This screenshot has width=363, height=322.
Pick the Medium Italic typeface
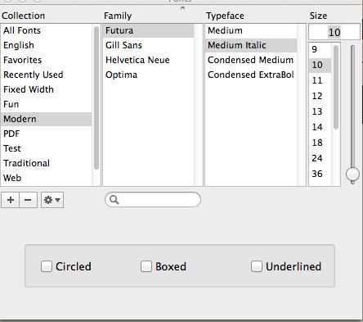(251, 45)
